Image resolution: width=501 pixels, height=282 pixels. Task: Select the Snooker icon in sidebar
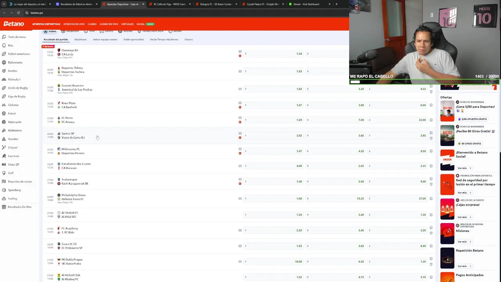[x=4, y=139]
